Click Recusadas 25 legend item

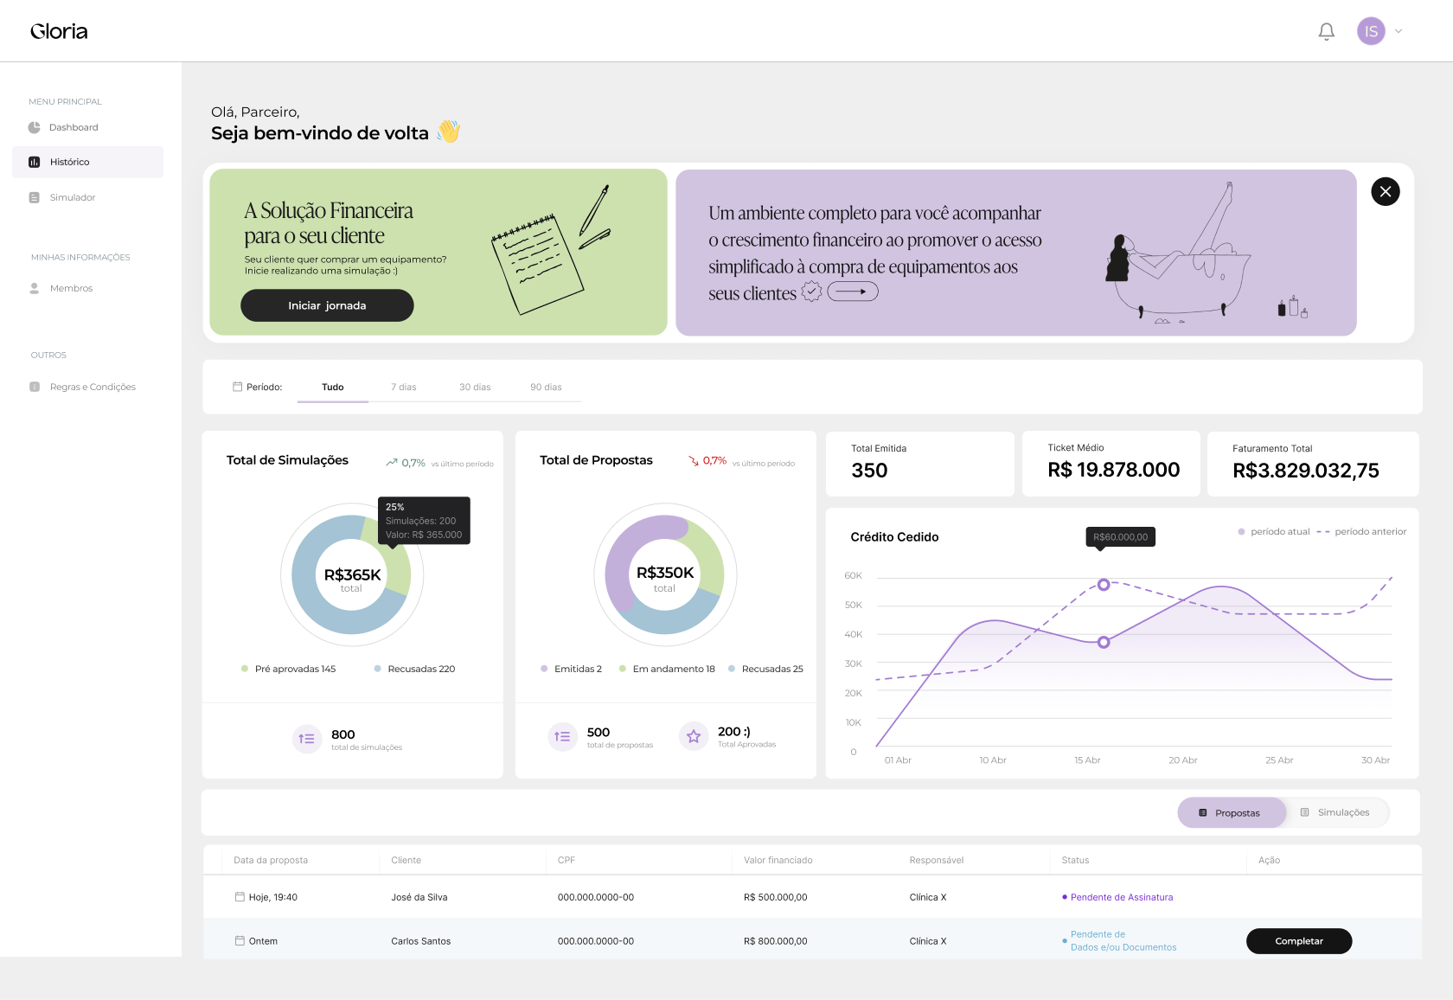(765, 669)
